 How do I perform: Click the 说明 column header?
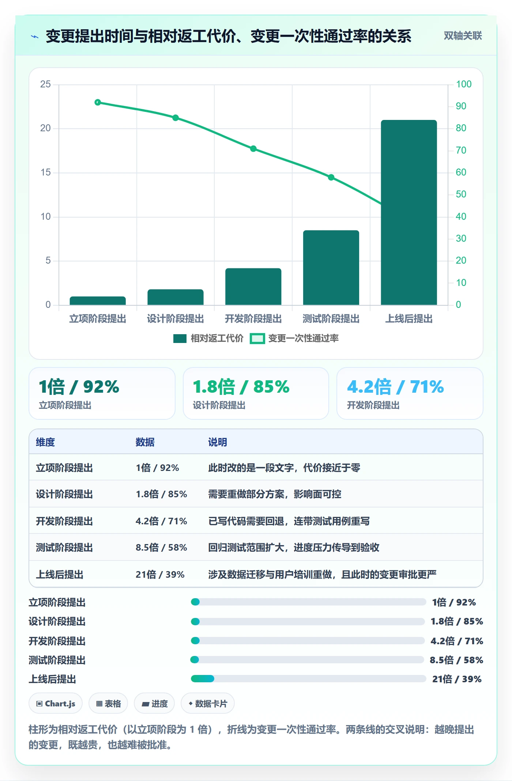[x=218, y=442]
